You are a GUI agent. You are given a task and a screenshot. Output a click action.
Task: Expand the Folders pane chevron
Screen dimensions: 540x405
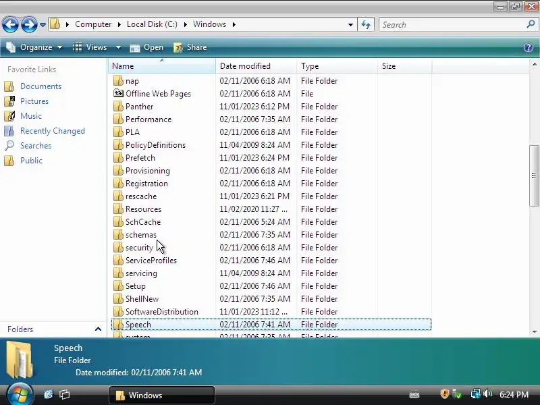point(98,329)
